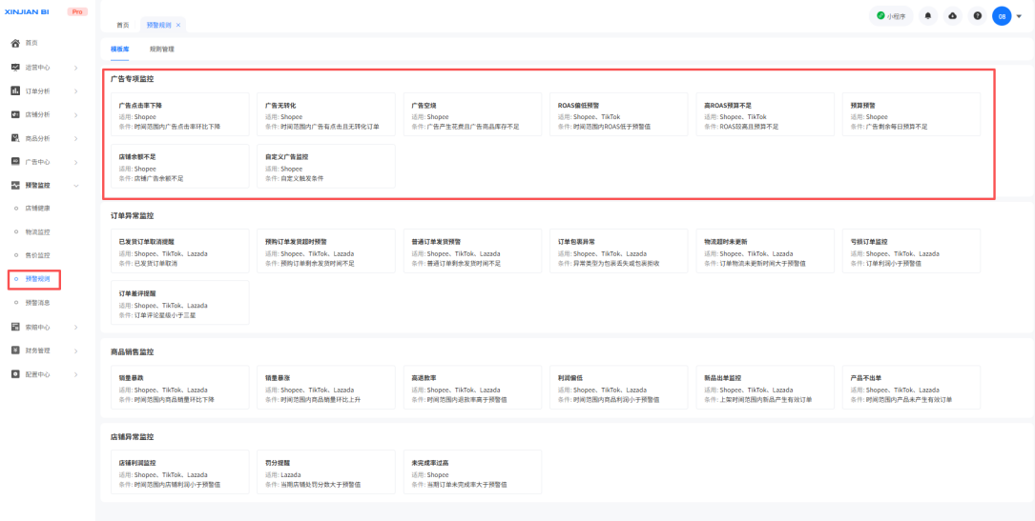
Task: Open the 广告点击率下降 template card
Action: (x=178, y=116)
